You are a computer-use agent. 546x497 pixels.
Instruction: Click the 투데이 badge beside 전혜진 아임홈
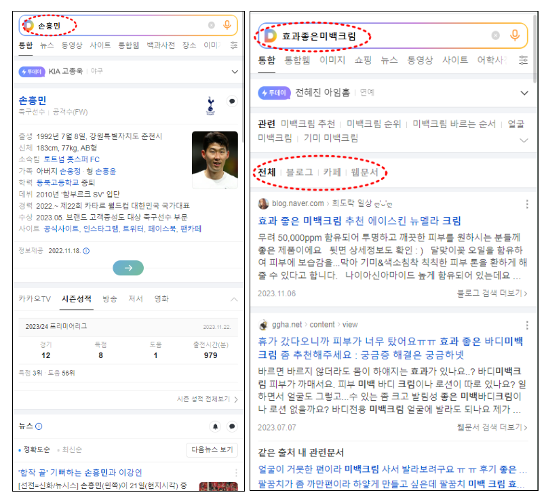point(275,93)
